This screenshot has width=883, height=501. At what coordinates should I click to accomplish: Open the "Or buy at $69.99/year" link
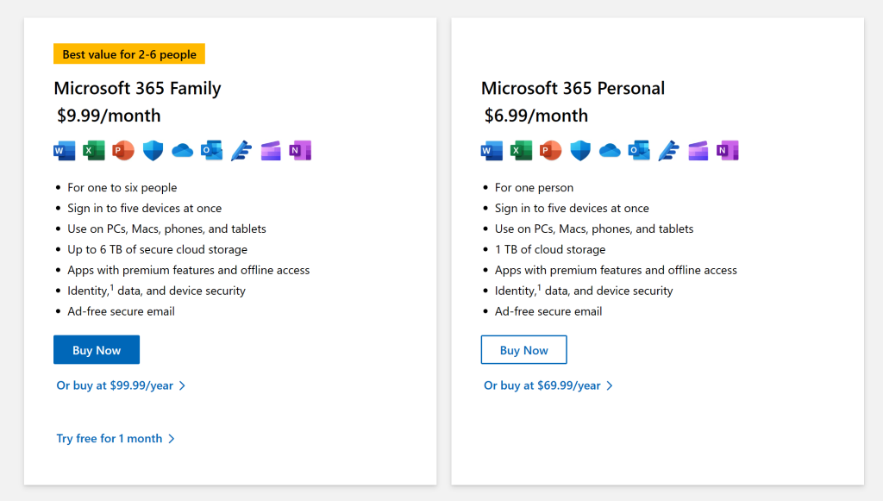click(x=548, y=385)
